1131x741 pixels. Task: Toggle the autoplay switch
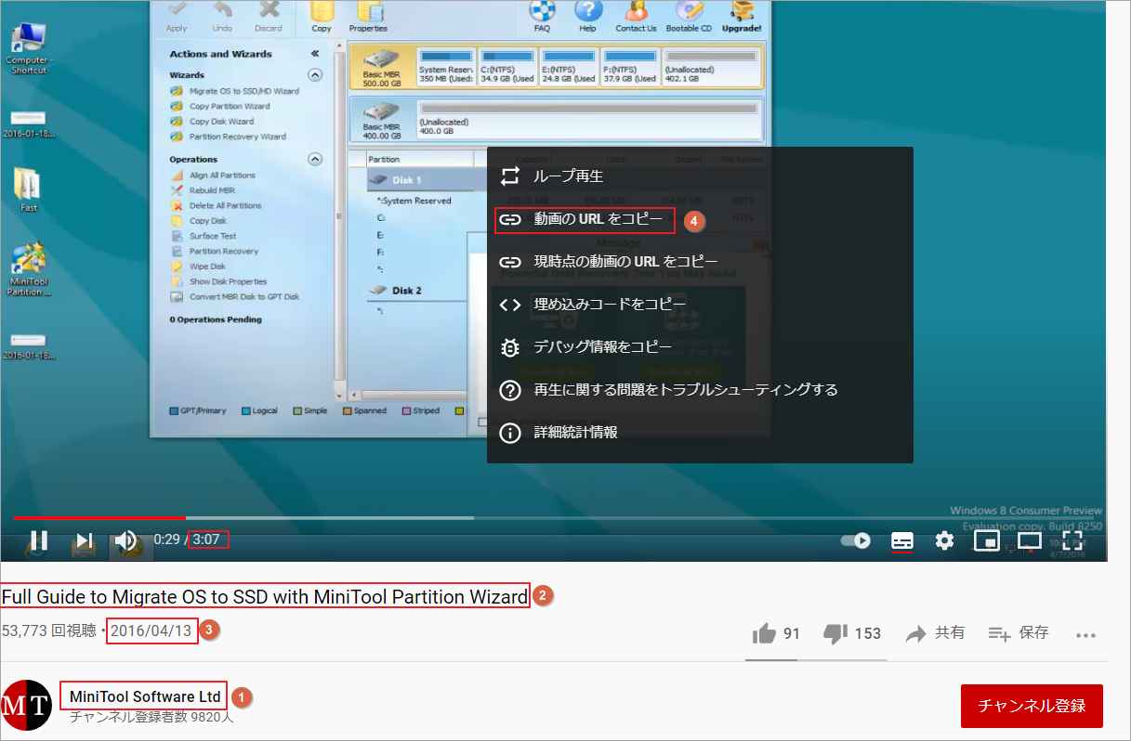(856, 540)
